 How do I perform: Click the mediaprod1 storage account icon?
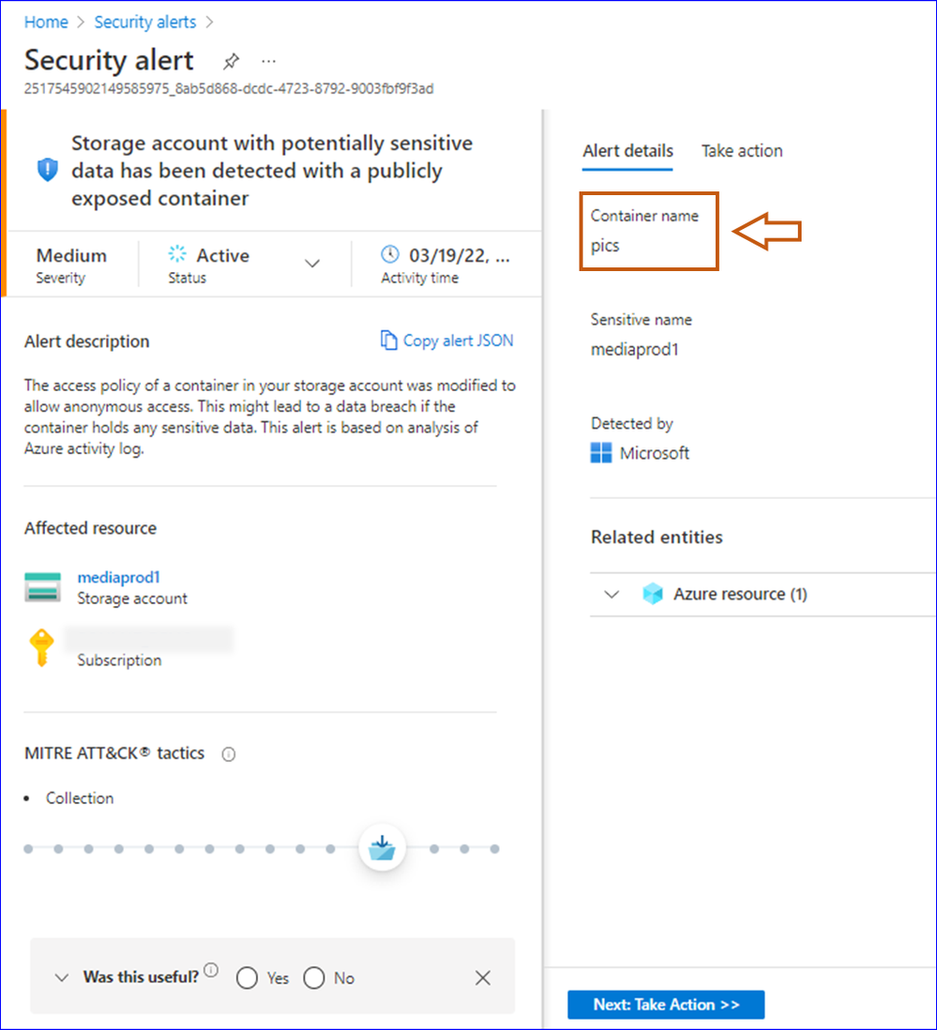43,586
